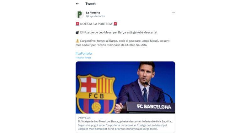Click the "NOTÍCIA 'LA PORTERIA'" text line
This screenshot has height=134, width=251.
click(96, 24)
